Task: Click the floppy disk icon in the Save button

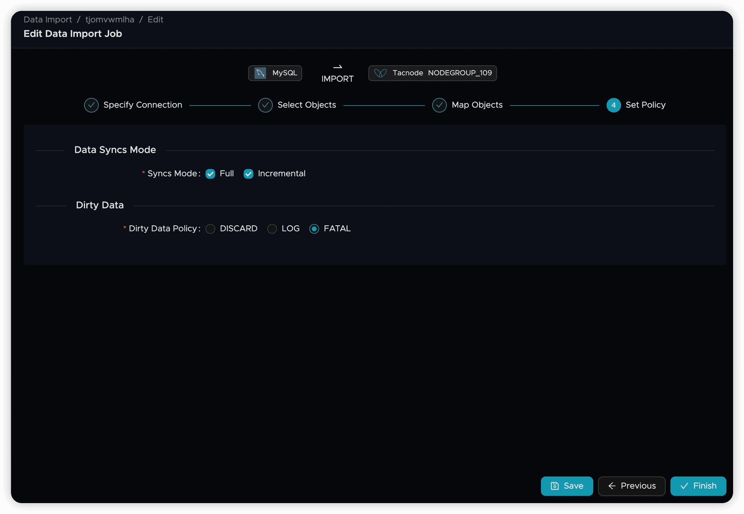Action: tap(555, 486)
